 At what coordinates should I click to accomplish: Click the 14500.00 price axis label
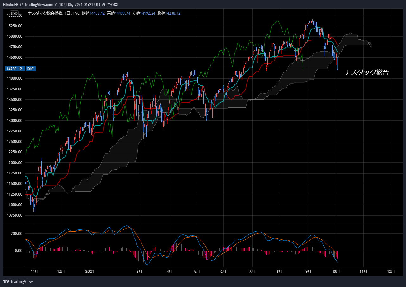[14, 58]
